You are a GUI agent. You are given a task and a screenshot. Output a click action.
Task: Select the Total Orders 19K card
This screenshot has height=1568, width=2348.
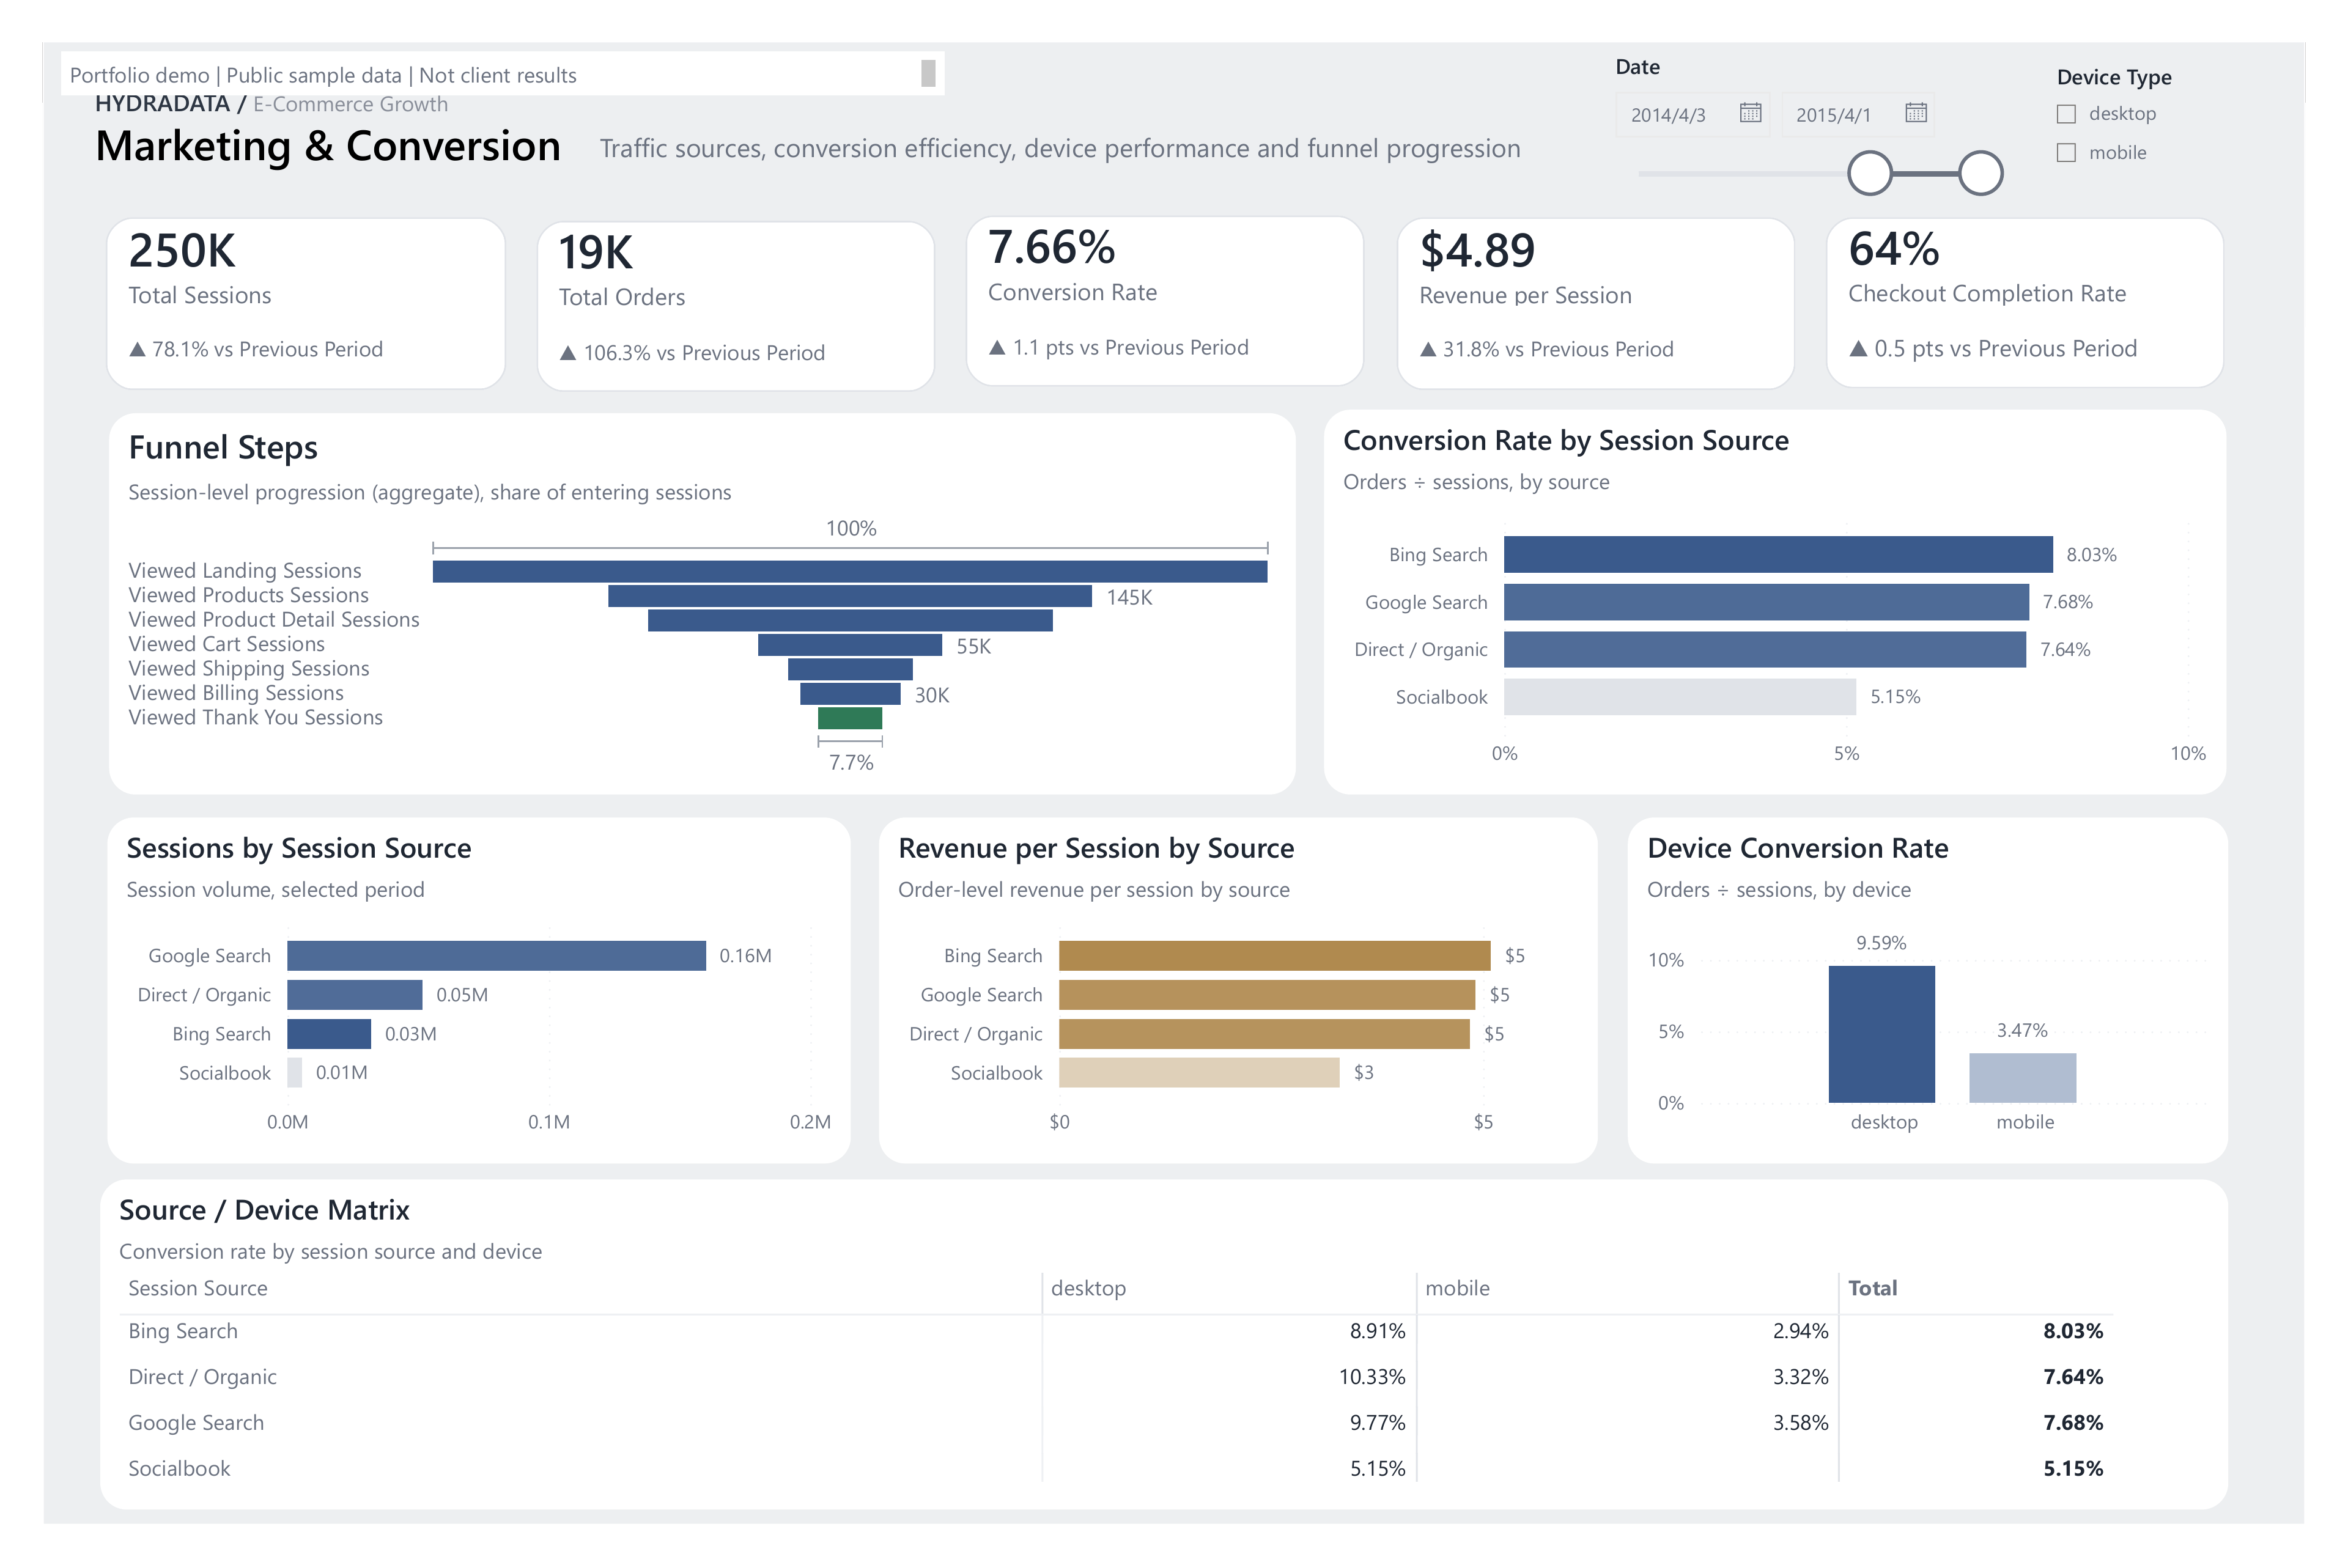coord(735,305)
